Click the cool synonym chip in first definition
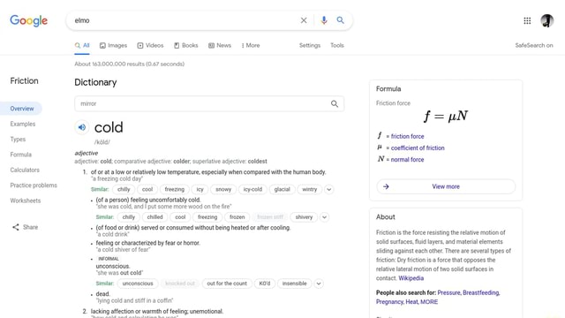Image resolution: width=565 pixels, height=318 pixels. 147,189
